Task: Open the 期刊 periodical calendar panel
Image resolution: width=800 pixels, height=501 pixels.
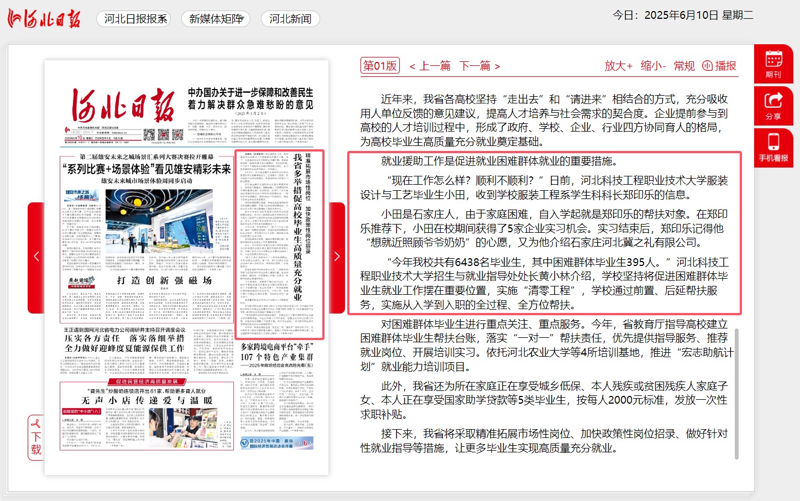Action: point(773,62)
